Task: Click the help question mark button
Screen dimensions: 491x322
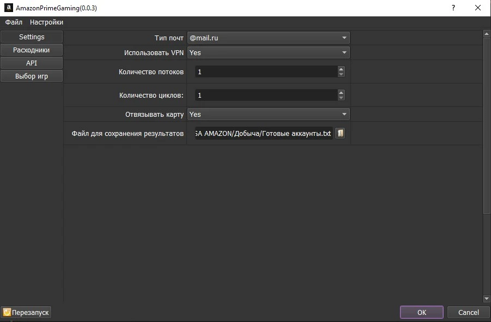Action: (453, 8)
